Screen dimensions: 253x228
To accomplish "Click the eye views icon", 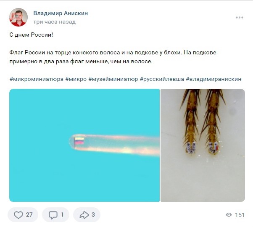I will click(x=229, y=215).
